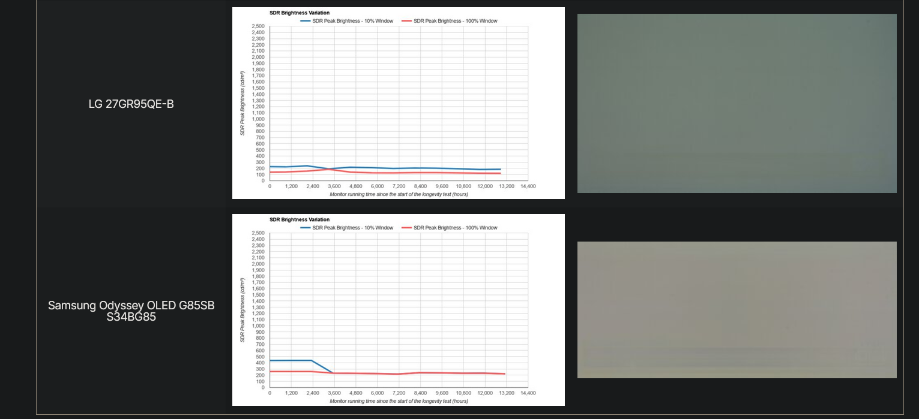Click the Monitor running time axis label on LG chart
The height and width of the screenshot is (419, 919).
click(x=399, y=194)
